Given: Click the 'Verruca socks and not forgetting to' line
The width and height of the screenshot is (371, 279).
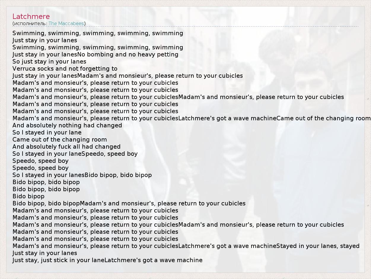Looking at the screenshot, I should point(65,69).
